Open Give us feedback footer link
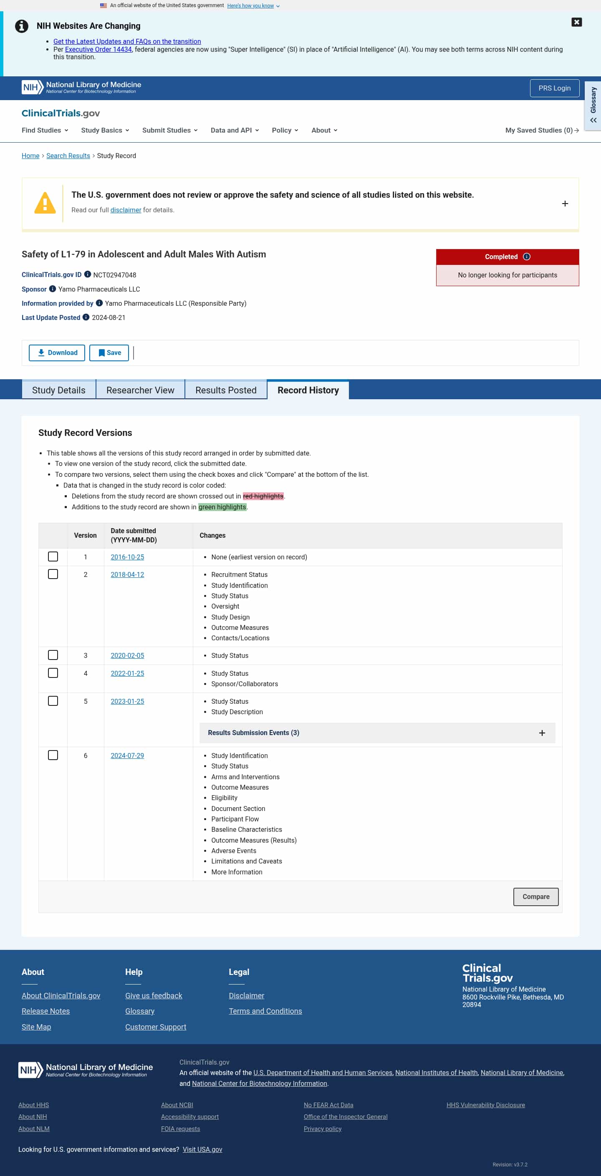The image size is (601, 1176). [x=154, y=995]
